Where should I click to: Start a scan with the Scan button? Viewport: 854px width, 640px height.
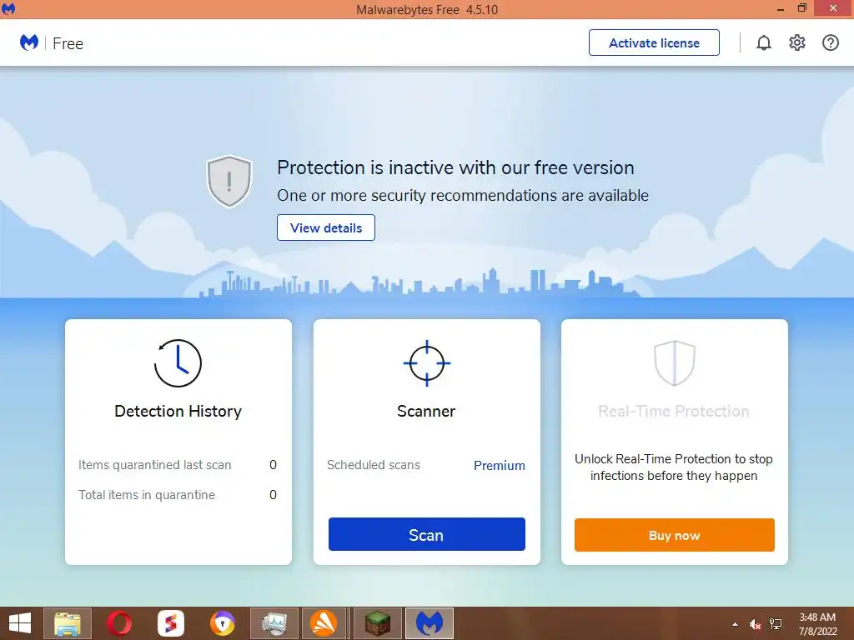pos(426,534)
